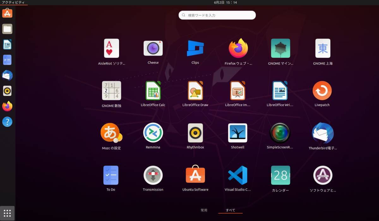
Task: Start the GNOME Mines game
Action: tap(280, 48)
